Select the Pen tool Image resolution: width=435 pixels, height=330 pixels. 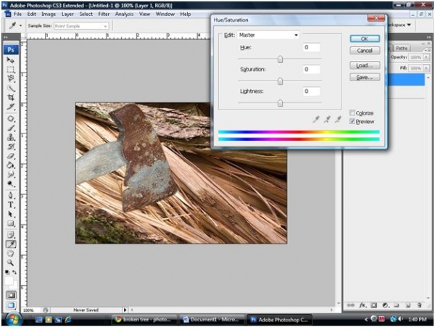pyautogui.click(x=11, y=195)
